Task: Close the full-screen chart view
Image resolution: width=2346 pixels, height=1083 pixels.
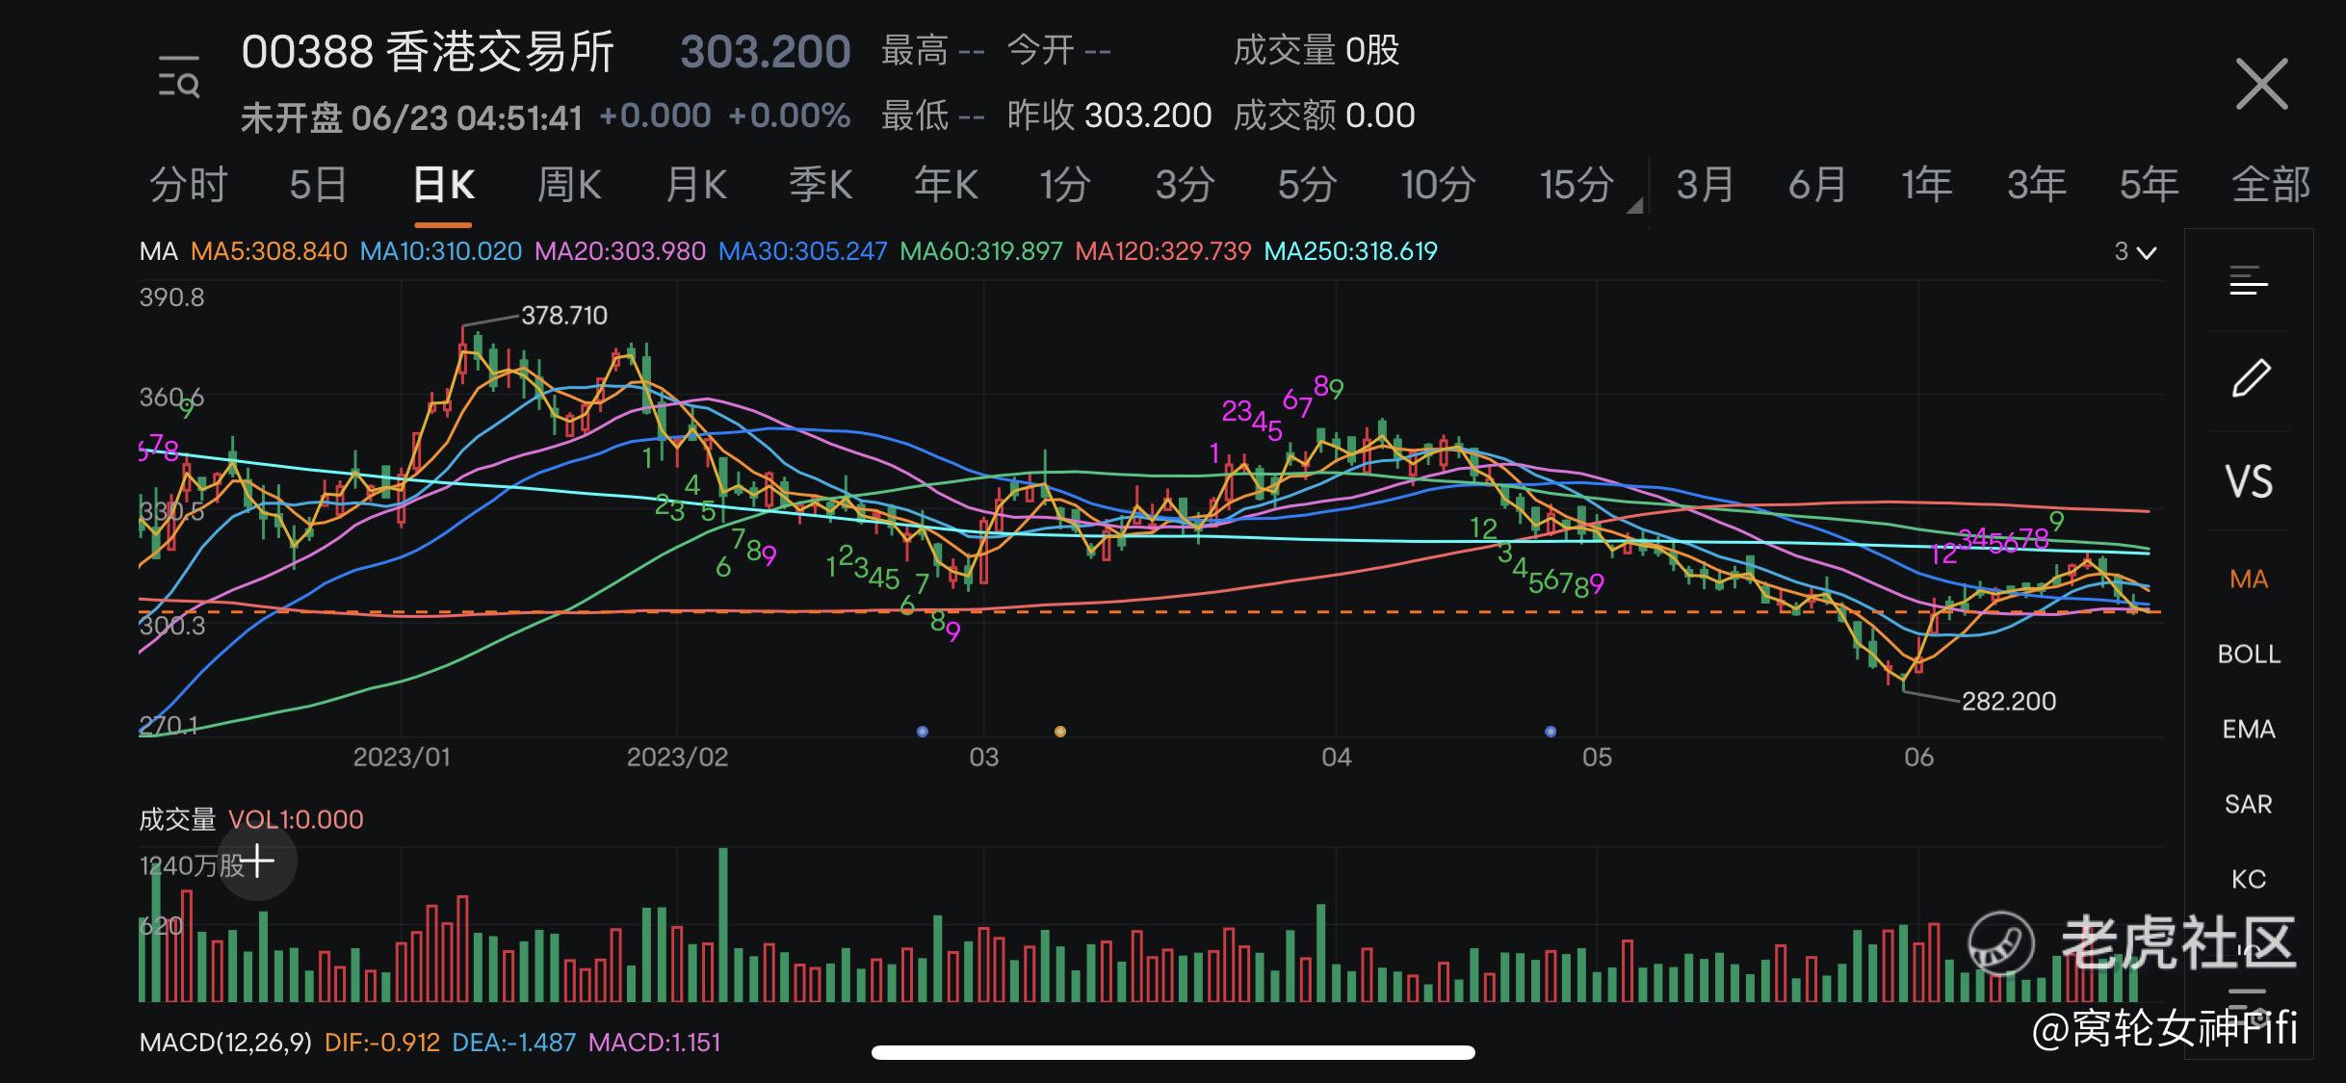Action: pos(2261,84)
